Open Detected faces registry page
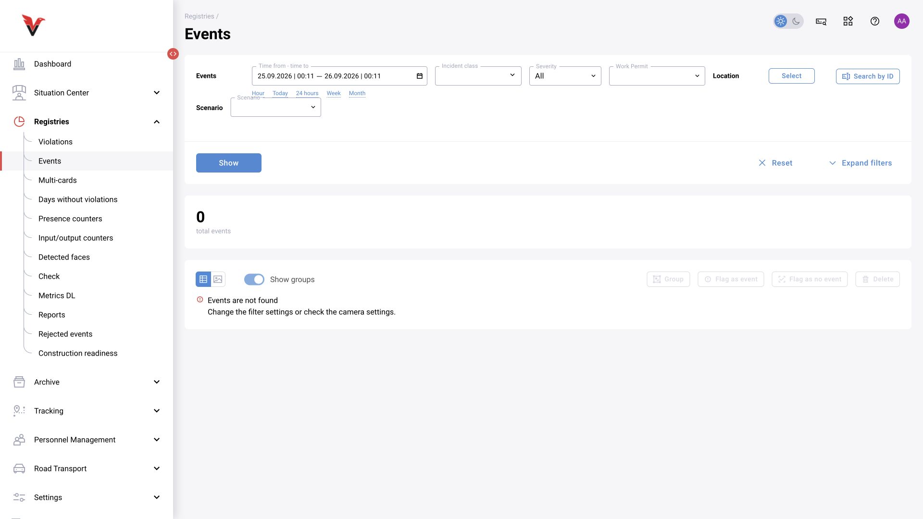923x519 pixels. tap(64, 257)
